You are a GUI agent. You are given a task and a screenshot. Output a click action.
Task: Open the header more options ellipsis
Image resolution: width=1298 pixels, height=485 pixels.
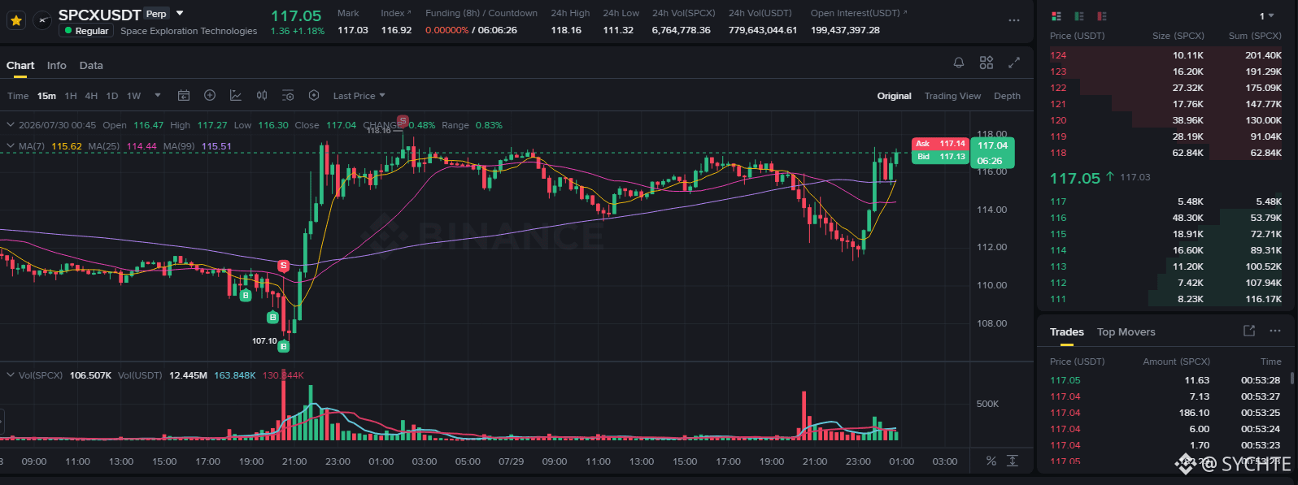pyautogui.click(x=1014, y=20)
